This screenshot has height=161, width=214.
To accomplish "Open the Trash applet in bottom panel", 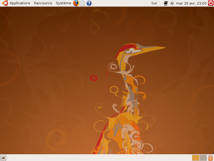I will (211, 158).
